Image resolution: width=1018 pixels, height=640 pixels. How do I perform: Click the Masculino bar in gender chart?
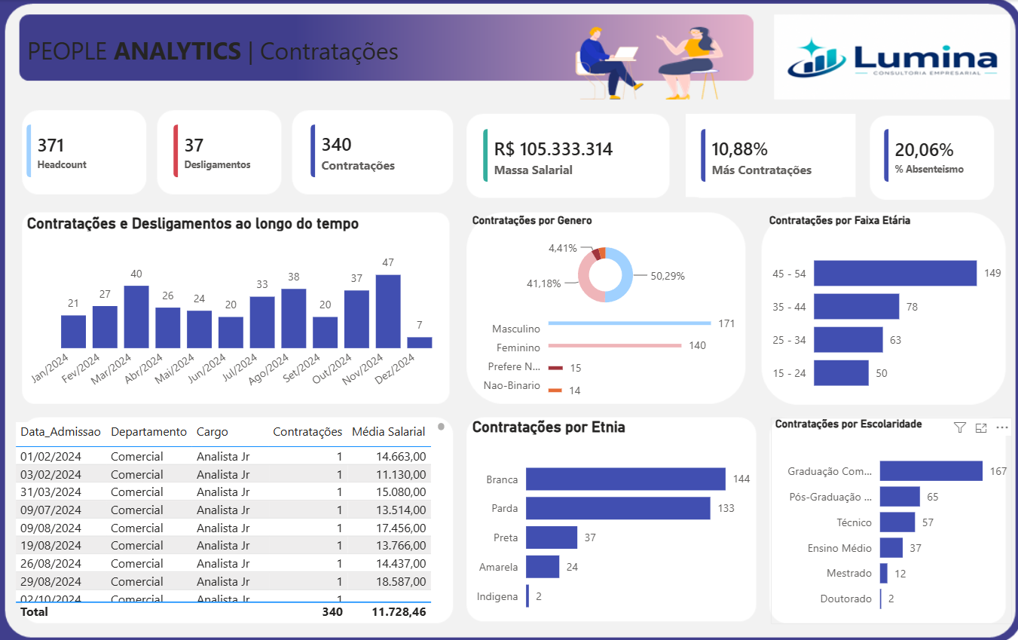point(629,323)
